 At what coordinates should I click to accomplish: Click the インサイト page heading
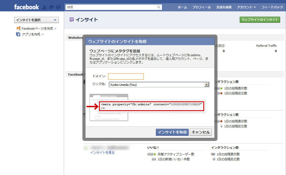click(87, 20)
